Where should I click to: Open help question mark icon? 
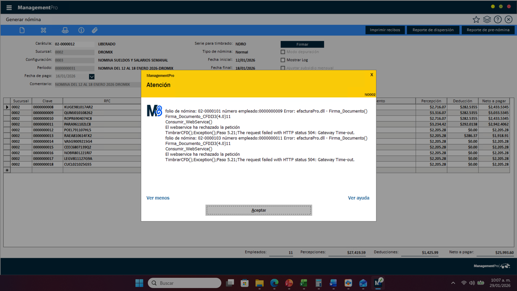point(498,19)
